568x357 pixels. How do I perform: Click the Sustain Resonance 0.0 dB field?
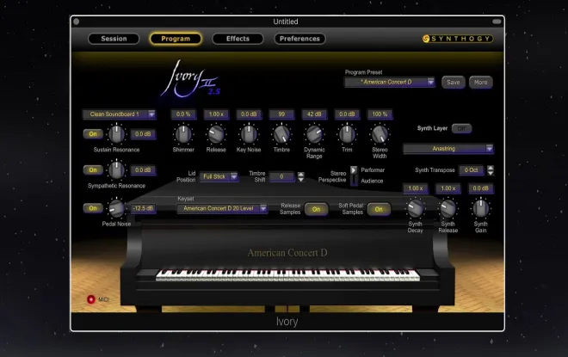143,134
